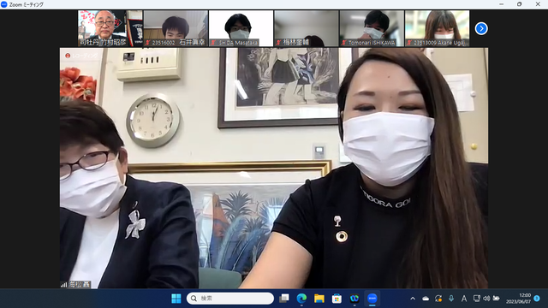
Task: Click the speaker name label in main video
Action: [x=80, y=285]
